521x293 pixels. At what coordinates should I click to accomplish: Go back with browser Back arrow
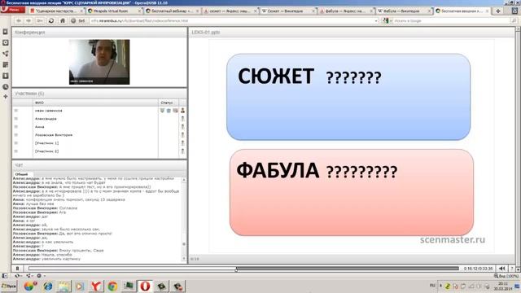[x=18, y=20]
